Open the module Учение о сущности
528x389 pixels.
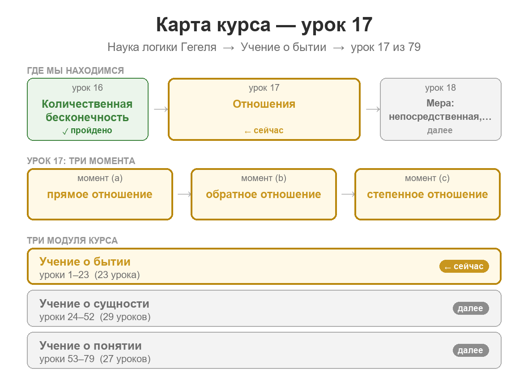264,309
